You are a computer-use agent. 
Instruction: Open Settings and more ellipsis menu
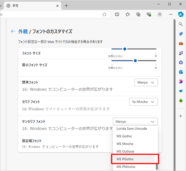click(171, 14)
